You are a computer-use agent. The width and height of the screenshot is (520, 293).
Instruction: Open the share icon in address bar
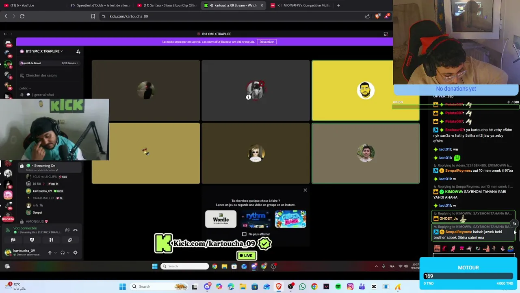click(367, 16)
